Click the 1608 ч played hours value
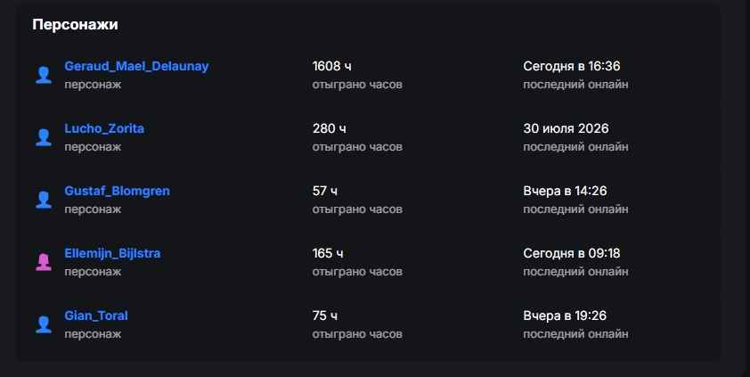The image size is (750, 377). [x=332, y=66]
